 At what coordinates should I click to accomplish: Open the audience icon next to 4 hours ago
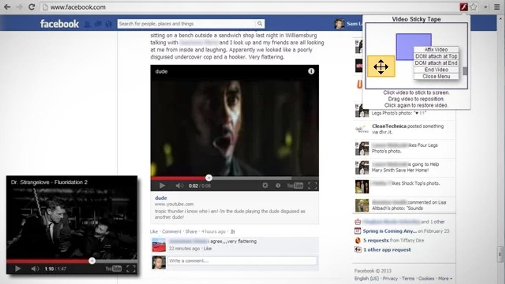point(233,231)
